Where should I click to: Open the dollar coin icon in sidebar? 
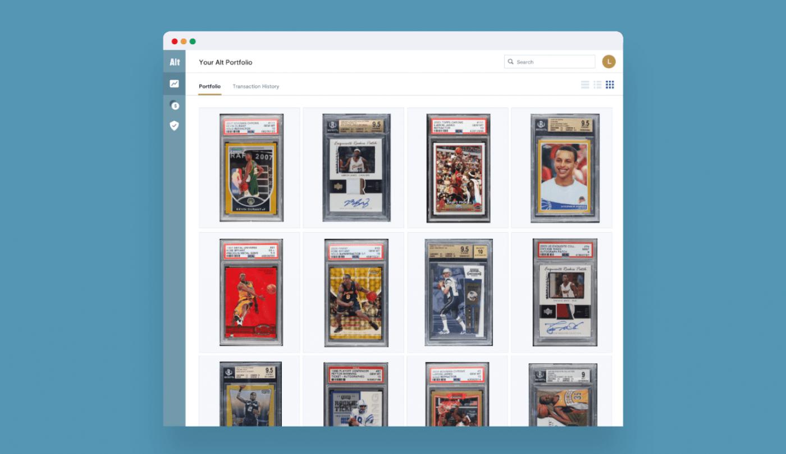tap(175, 105)
